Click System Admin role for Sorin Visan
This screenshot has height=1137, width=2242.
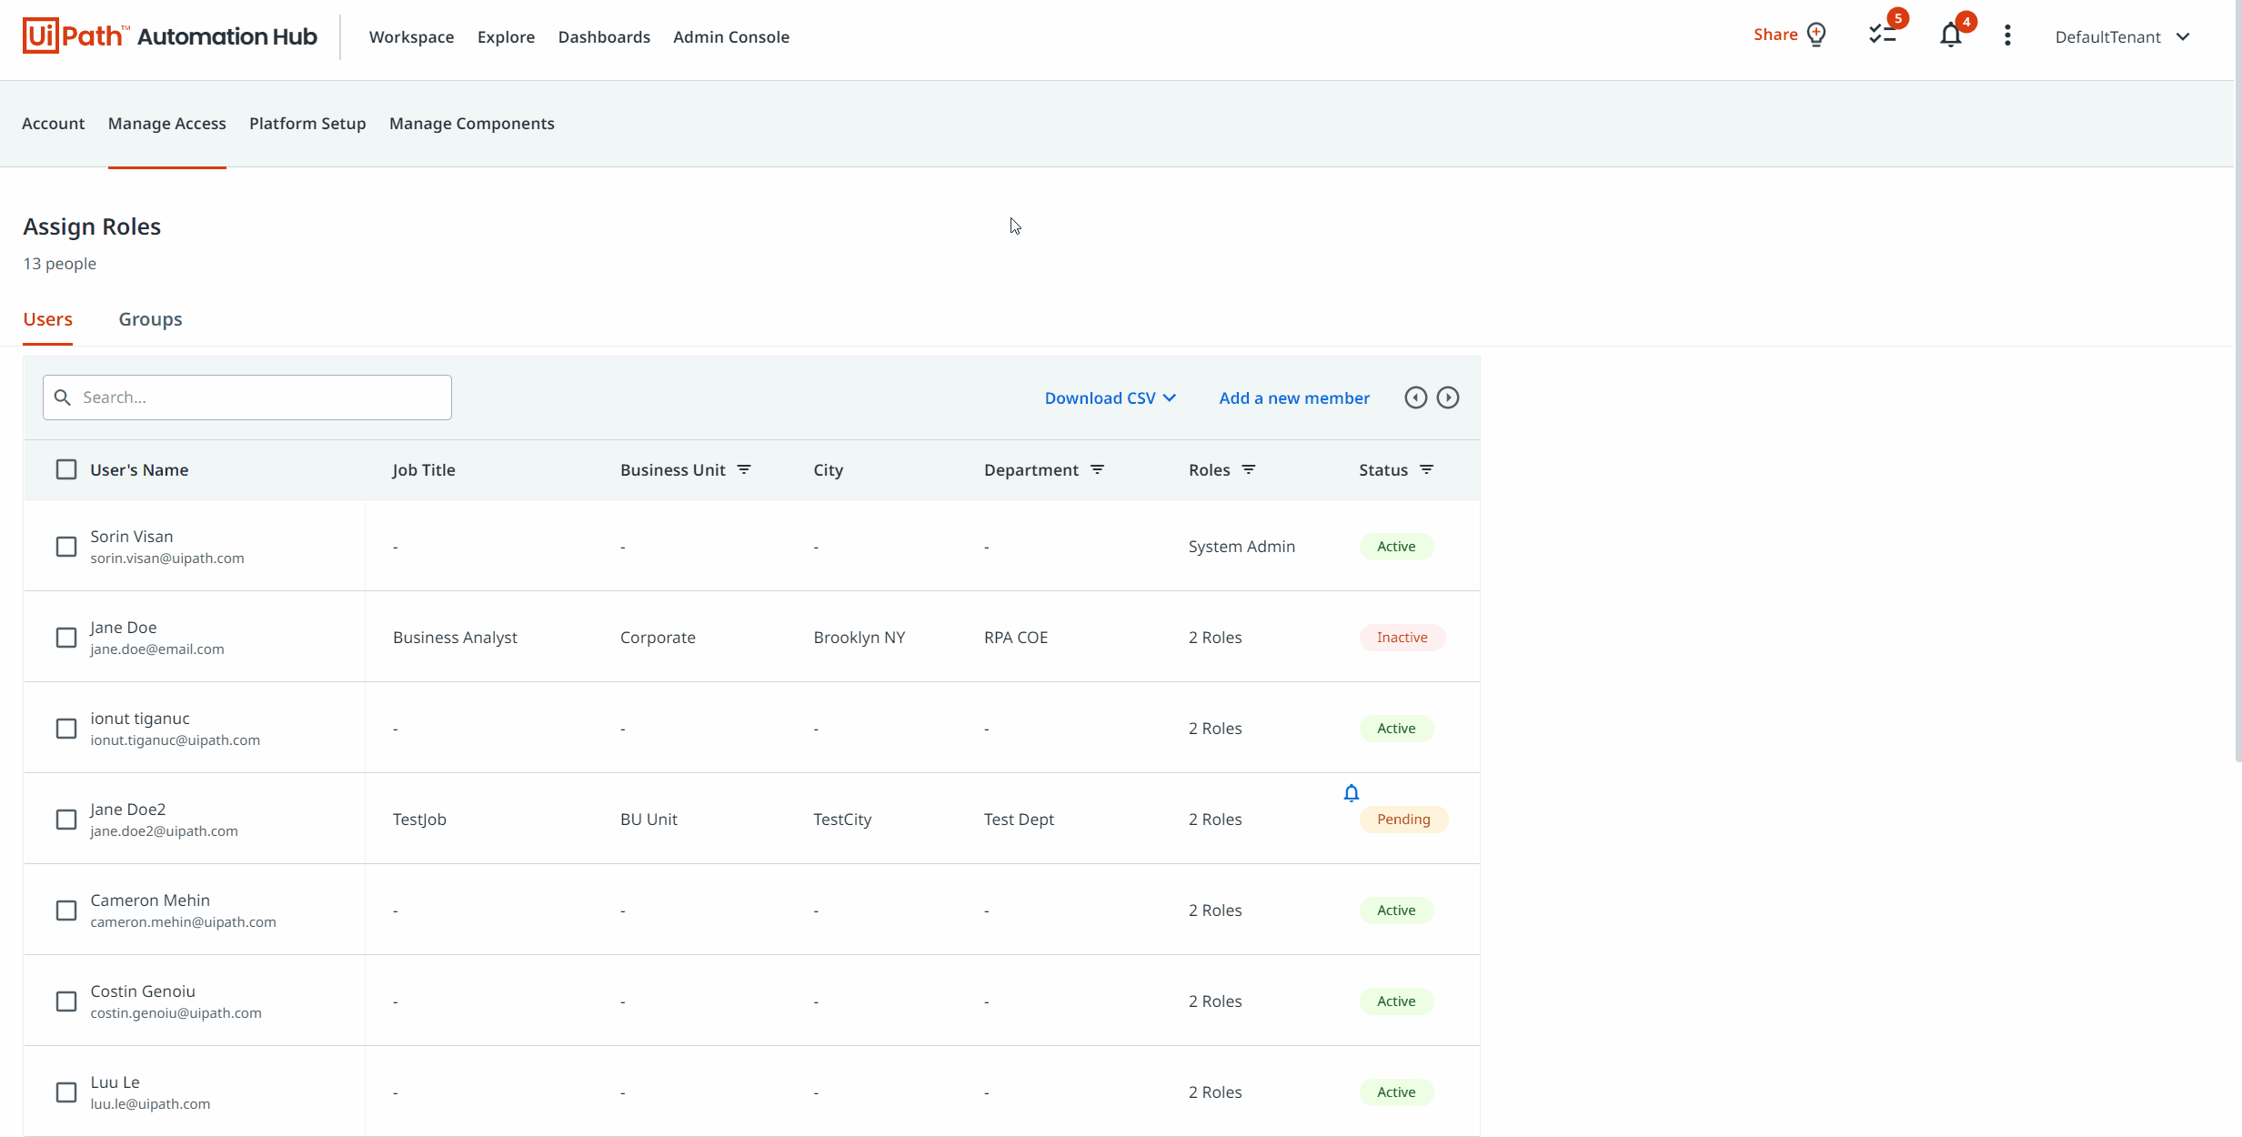point(1242,547)
